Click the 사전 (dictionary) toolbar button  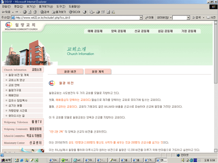(x=211, y=18)
